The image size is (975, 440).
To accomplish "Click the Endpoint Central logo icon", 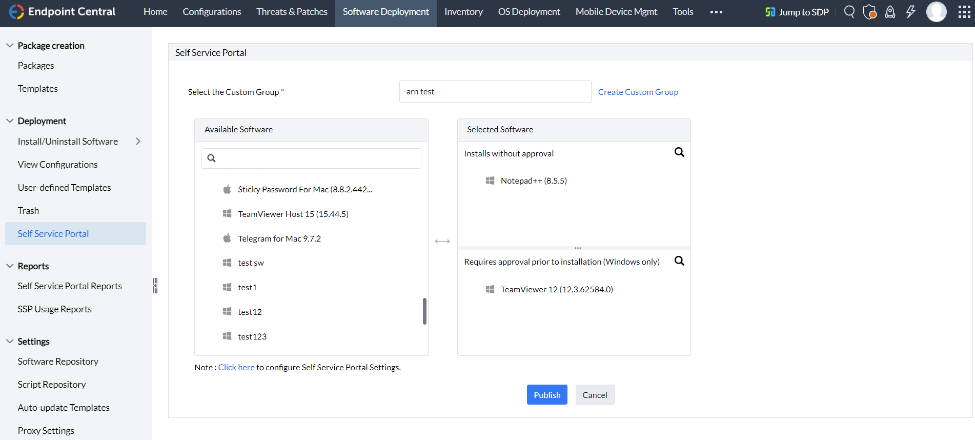I will tap(16, 12).
